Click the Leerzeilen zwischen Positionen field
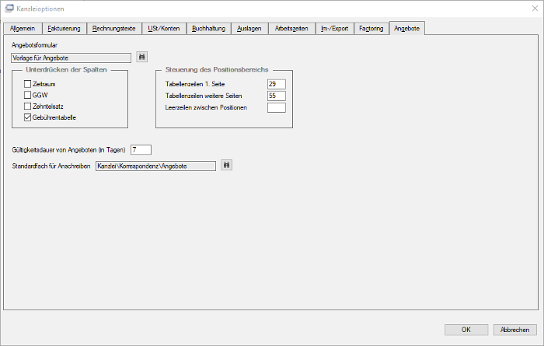Viewport: 544px width, 346px height. point(277,107)
